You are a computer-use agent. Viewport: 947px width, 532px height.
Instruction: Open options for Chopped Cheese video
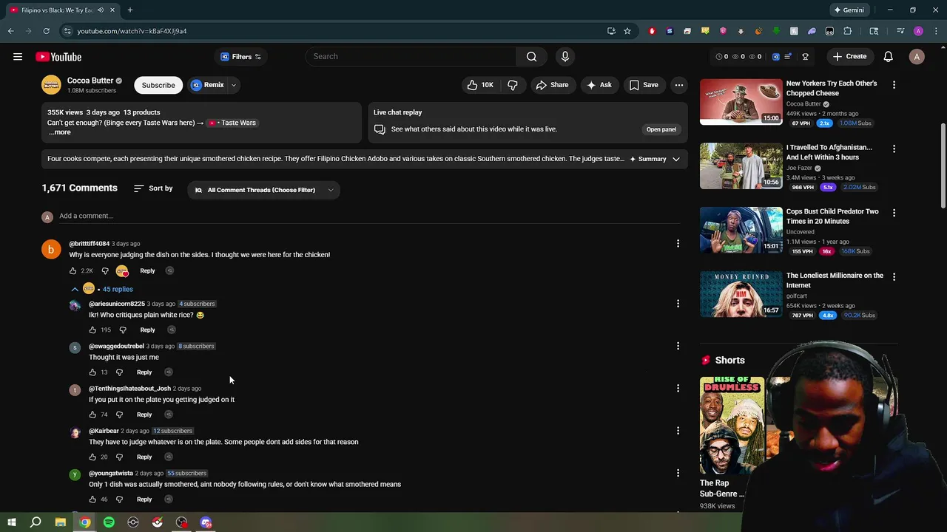pyautogui.click(x=894, y=85)
